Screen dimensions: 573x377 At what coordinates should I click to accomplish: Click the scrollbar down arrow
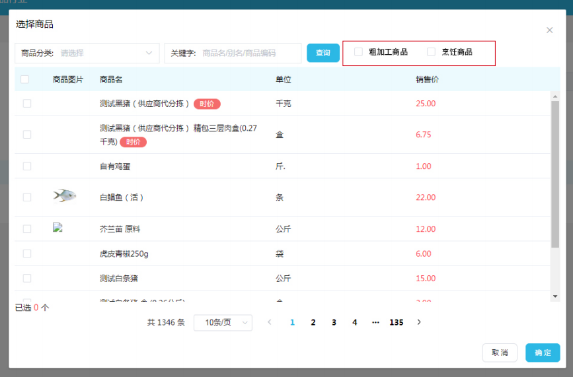pyautogui.click(x=555, y=296)
